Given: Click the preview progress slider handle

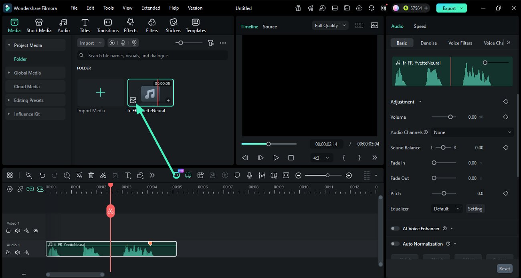Looking at the screenshot, I should [x=269, y=144].
